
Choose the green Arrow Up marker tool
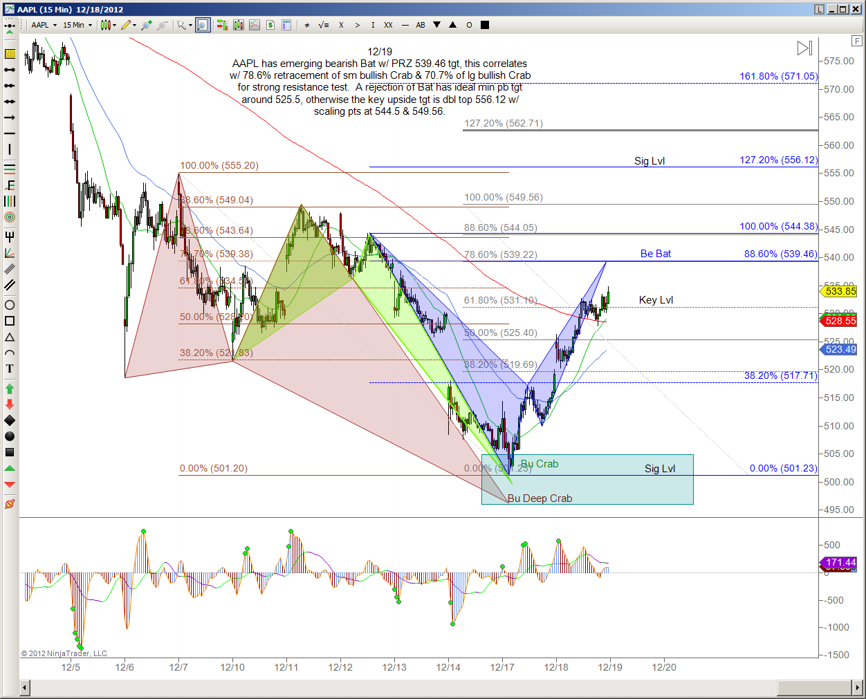tap(10, 389)
